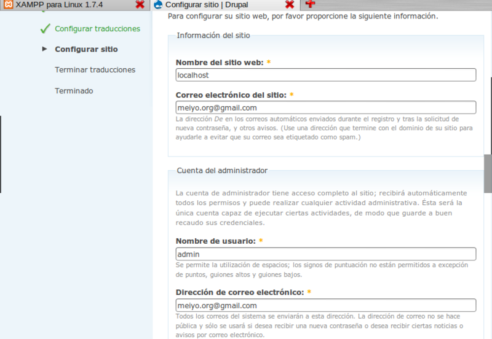Click the Configurar traducciones step text

(97, 29)
